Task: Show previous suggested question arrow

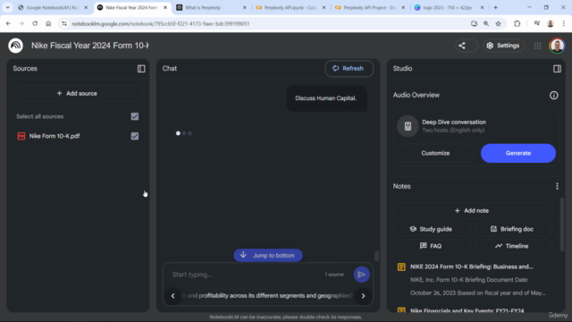Action: (172, 296)
